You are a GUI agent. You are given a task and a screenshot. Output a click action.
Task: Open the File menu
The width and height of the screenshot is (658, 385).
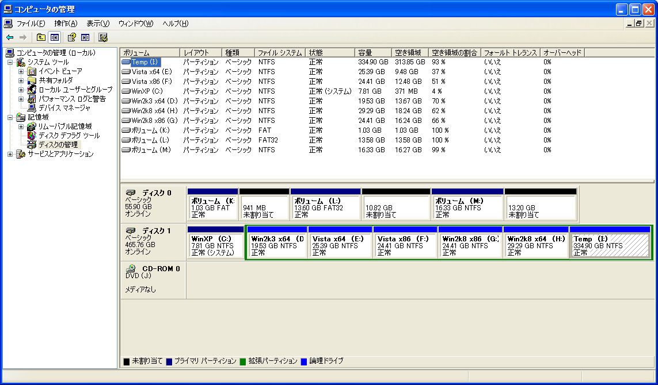point(30,24)
